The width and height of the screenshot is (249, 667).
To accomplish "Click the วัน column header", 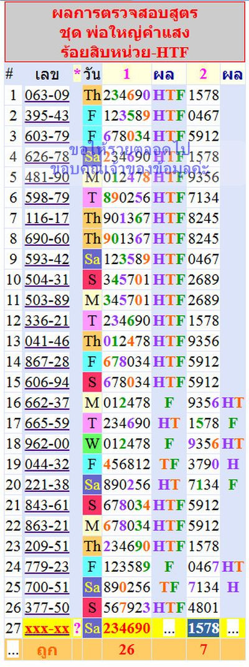I will pos(92,75).
